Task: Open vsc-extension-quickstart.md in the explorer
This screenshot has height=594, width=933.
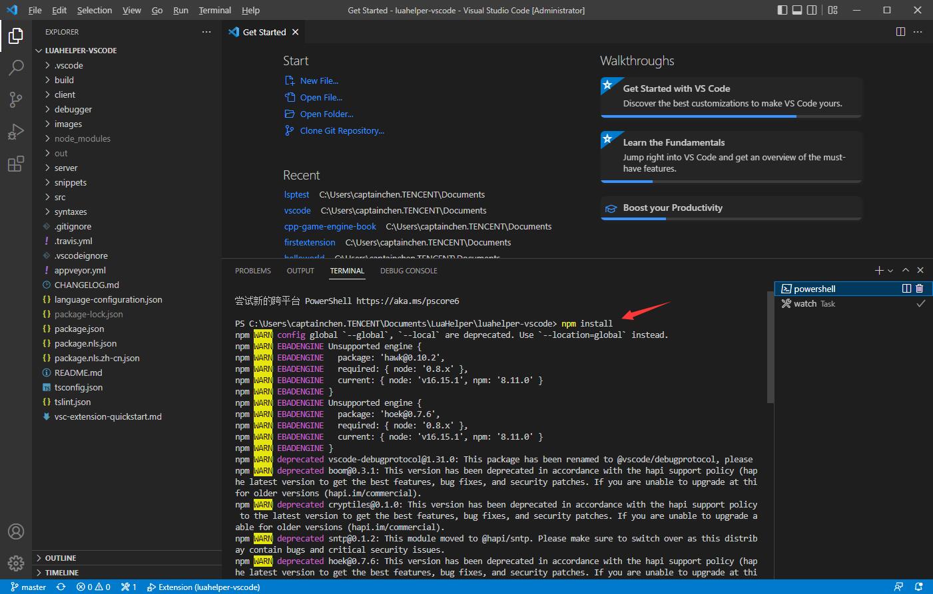Action: coord(127,416)
